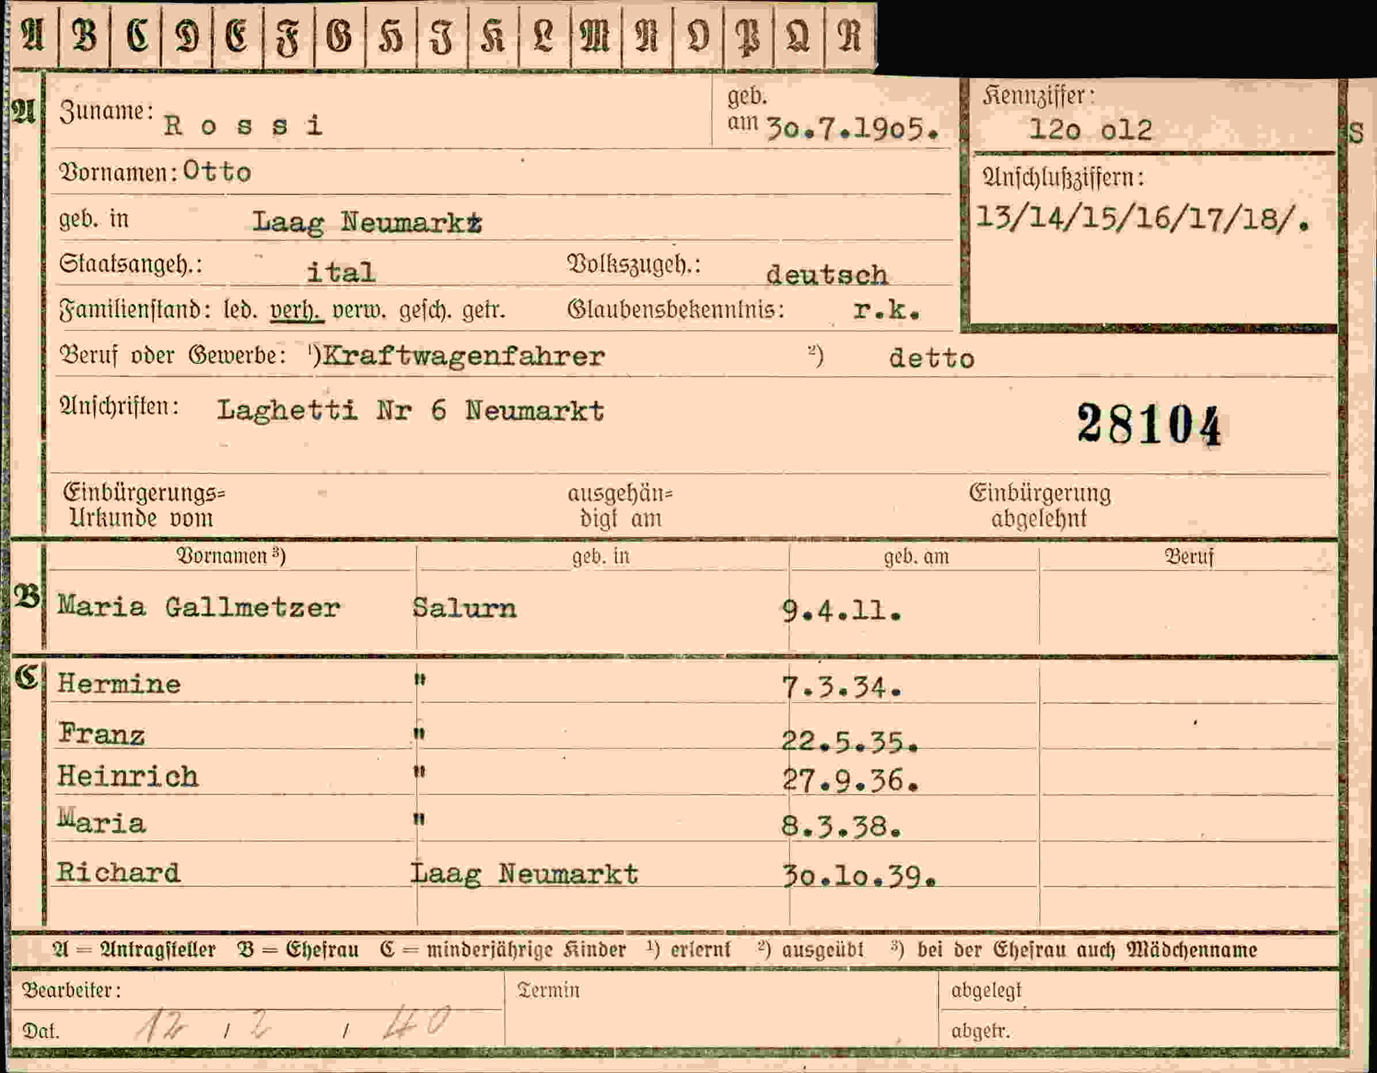
Task: Click the occupation "Kraftwagenfahrer"
Action: 463,357
